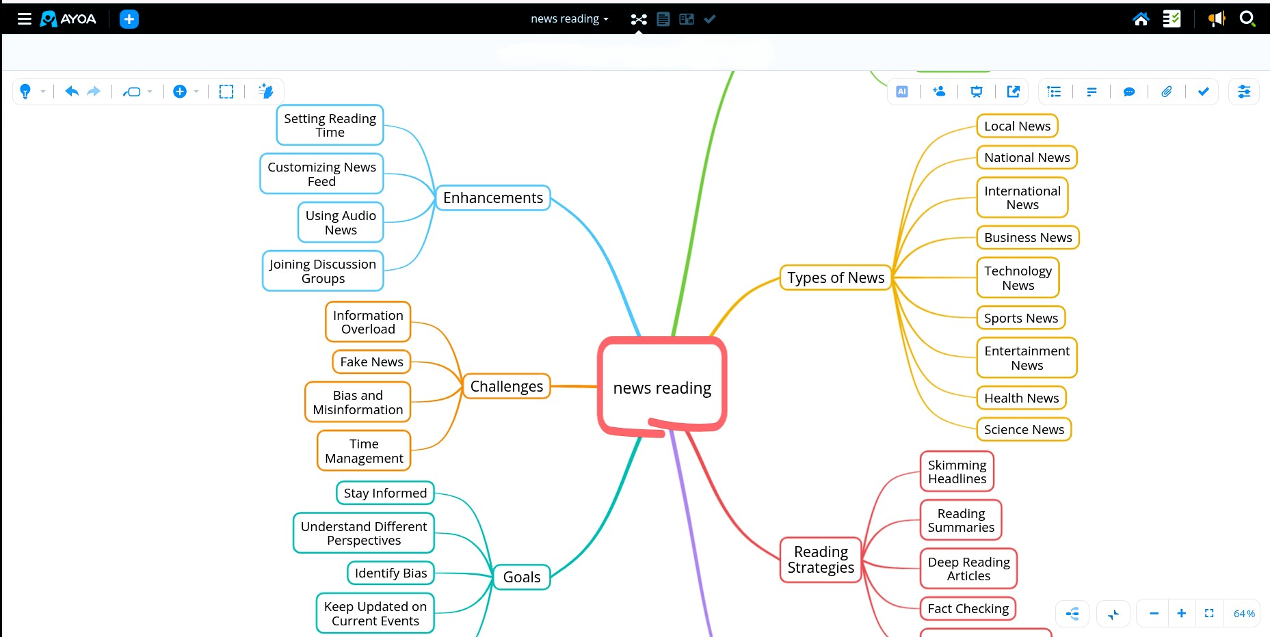Switch to notes document view

coord(663,19)
